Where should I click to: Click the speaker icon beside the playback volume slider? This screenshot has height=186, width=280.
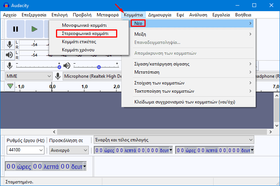point(67,66)
